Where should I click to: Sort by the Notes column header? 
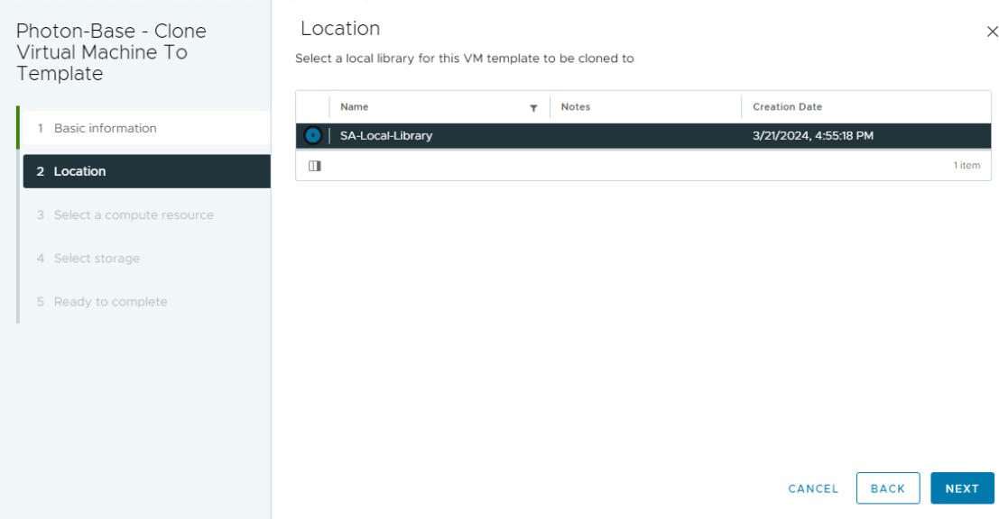[x=576, y=107]
